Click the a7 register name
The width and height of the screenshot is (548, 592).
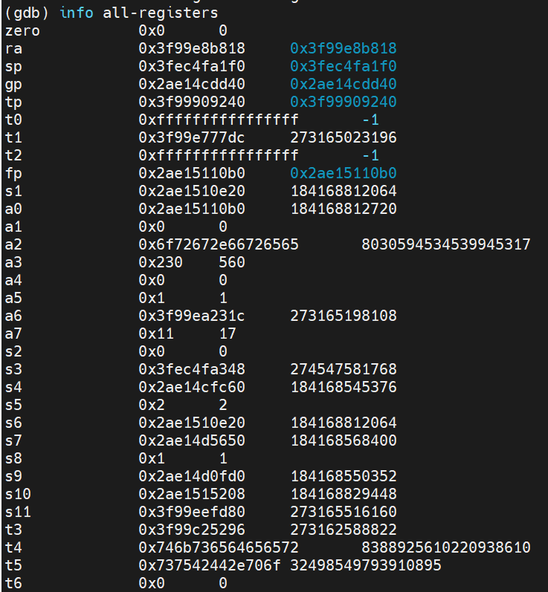tap(13, 334)
